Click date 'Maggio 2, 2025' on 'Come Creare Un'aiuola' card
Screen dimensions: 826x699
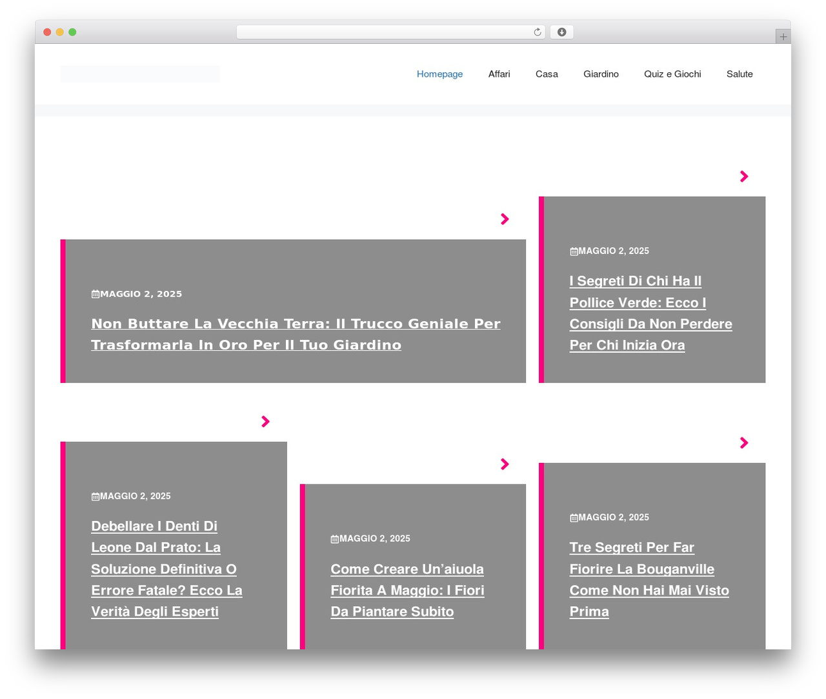point(375,538)
